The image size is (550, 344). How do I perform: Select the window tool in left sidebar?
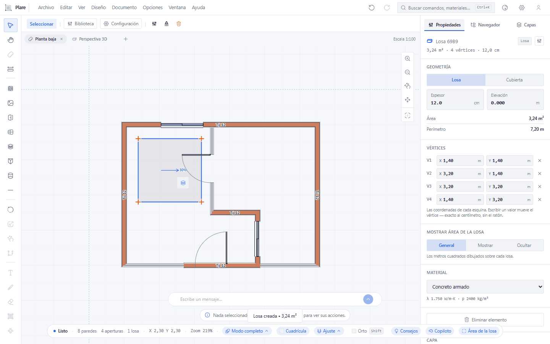11,132
